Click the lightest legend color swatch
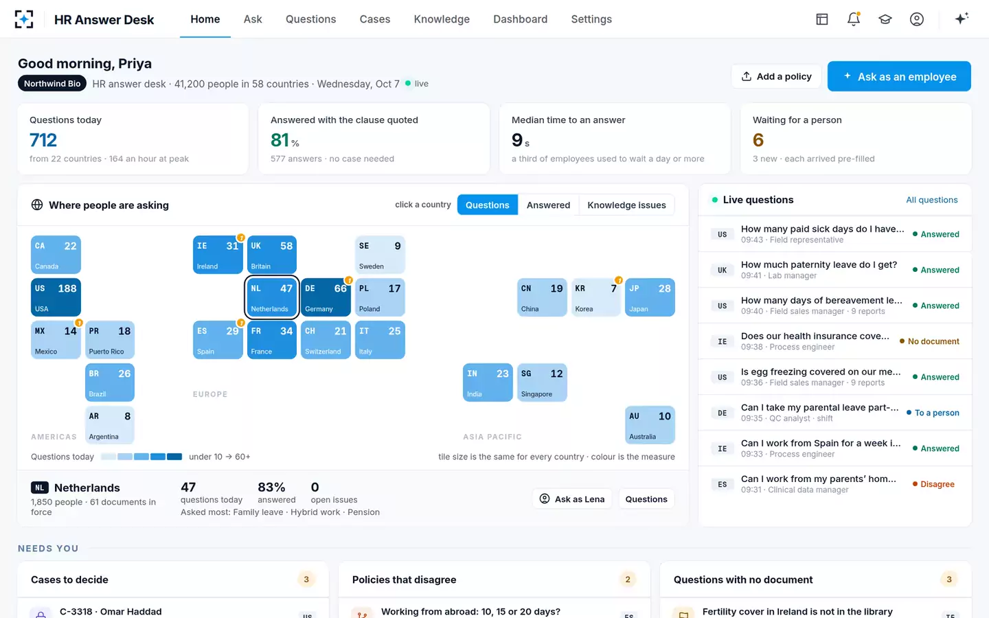 click(109, 457)
